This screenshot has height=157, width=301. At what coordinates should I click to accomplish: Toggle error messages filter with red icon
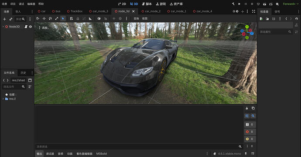pyautogui.click(x=250, y=132)
